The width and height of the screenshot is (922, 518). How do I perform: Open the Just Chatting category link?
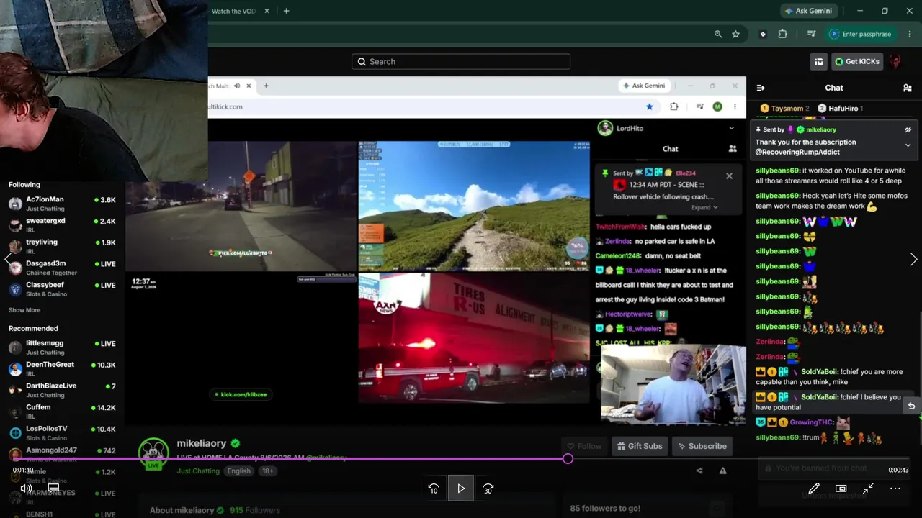pos(198,471)
